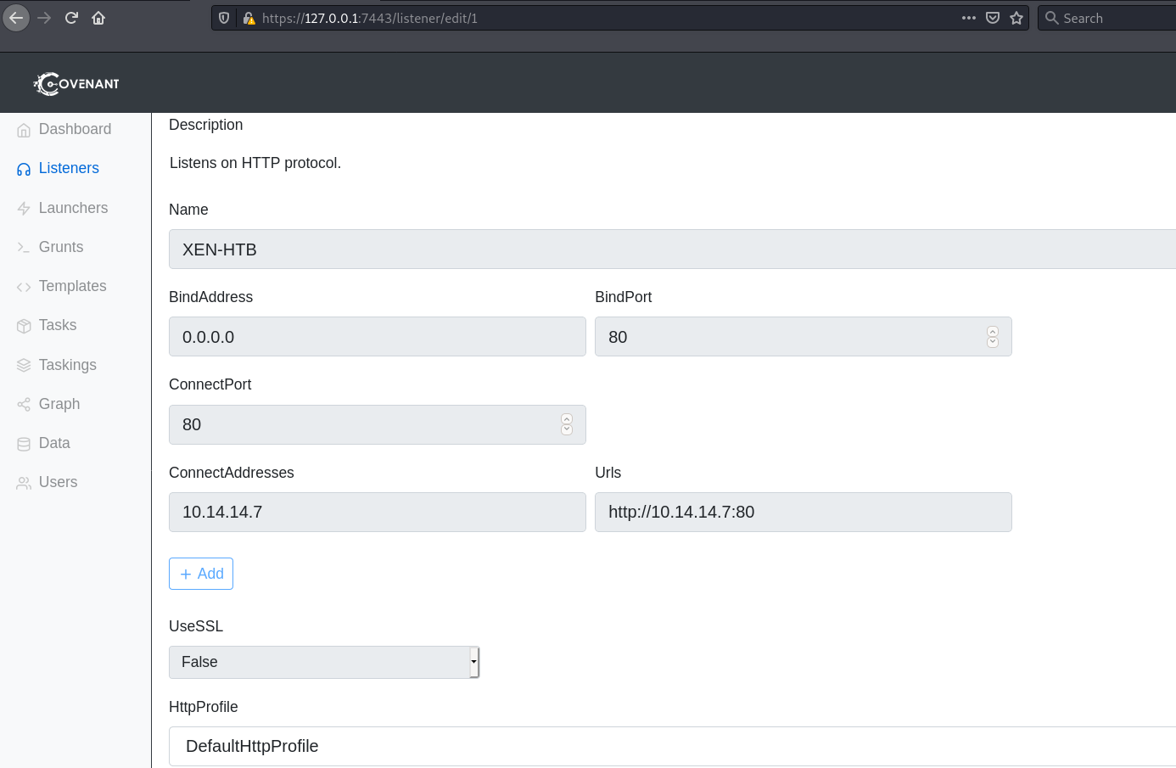Viewport: 1176px width, 768px height.
Task: Open the browser home page
Action: point(98,18)
